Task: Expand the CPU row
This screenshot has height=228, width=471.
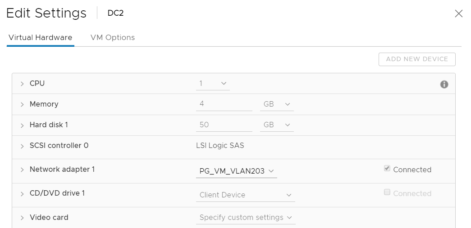Action: pyautogui.click(x=22, y=84)
